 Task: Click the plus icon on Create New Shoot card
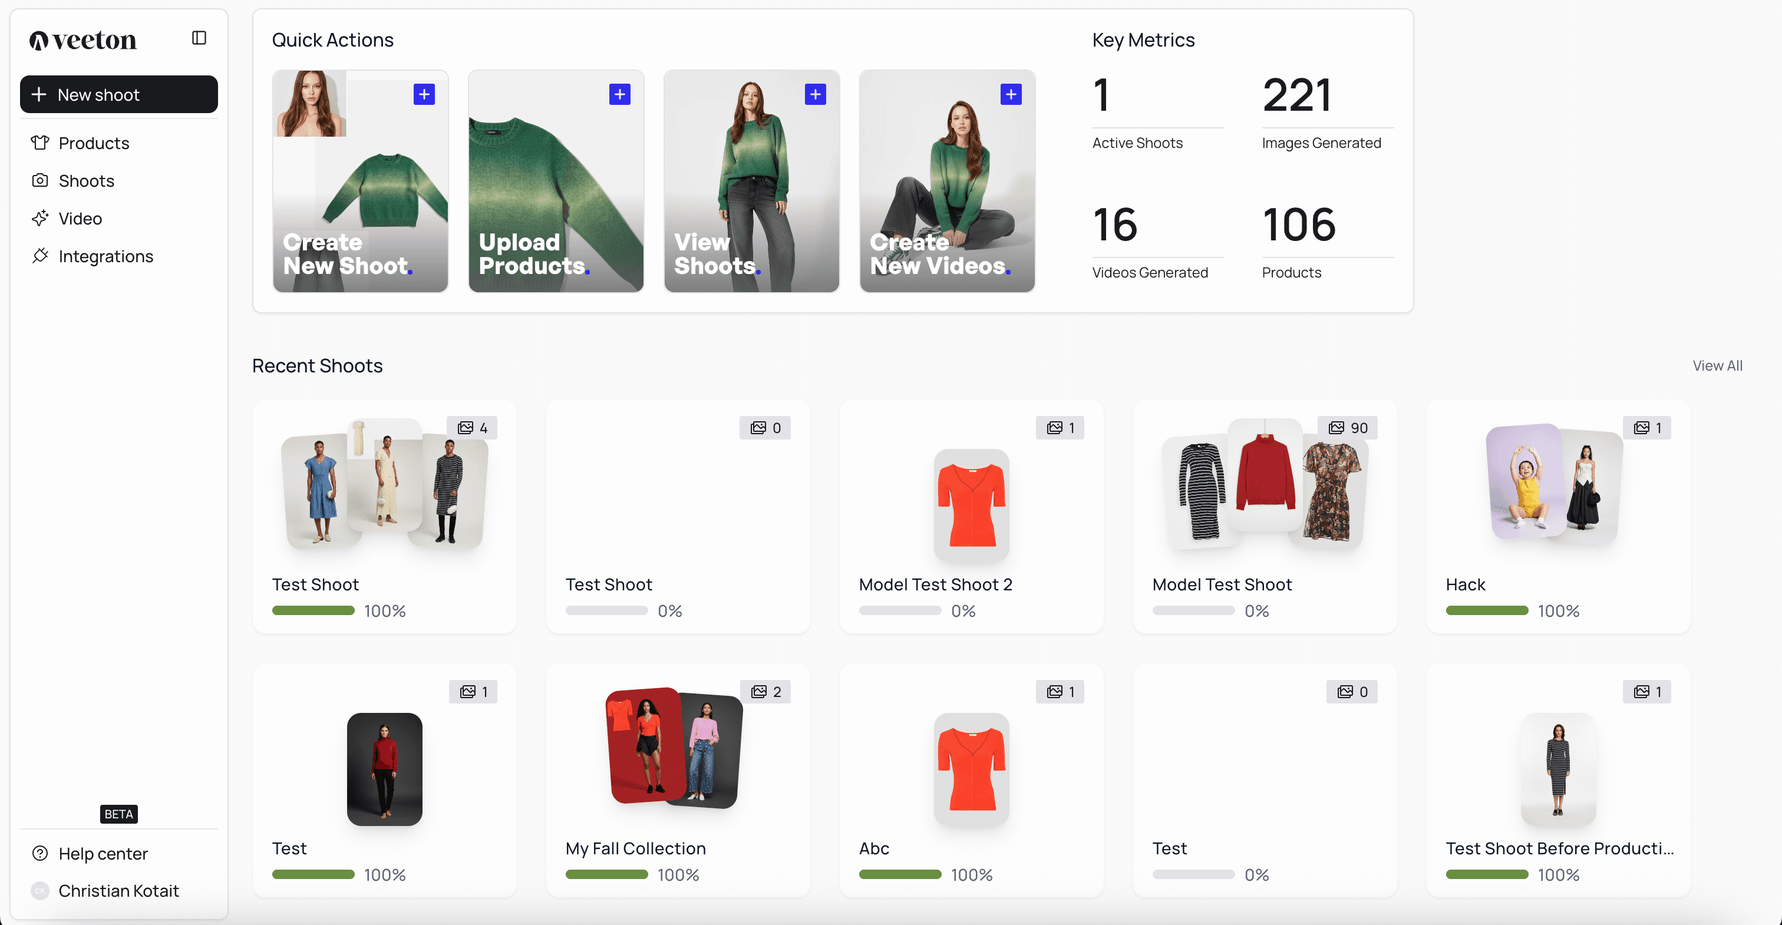(x=424, y=94)
